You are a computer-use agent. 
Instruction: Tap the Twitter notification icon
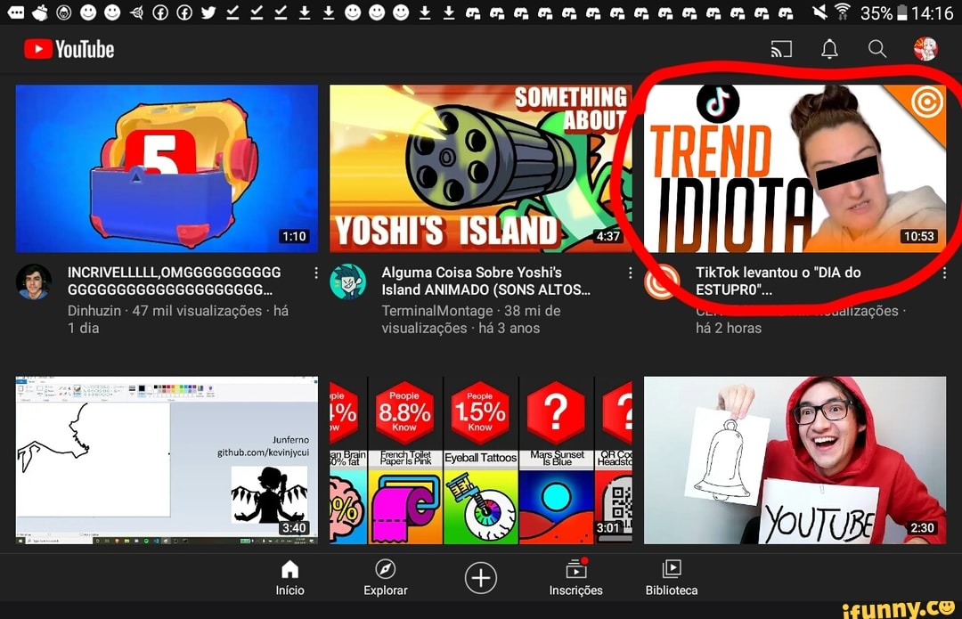[208, 12]
